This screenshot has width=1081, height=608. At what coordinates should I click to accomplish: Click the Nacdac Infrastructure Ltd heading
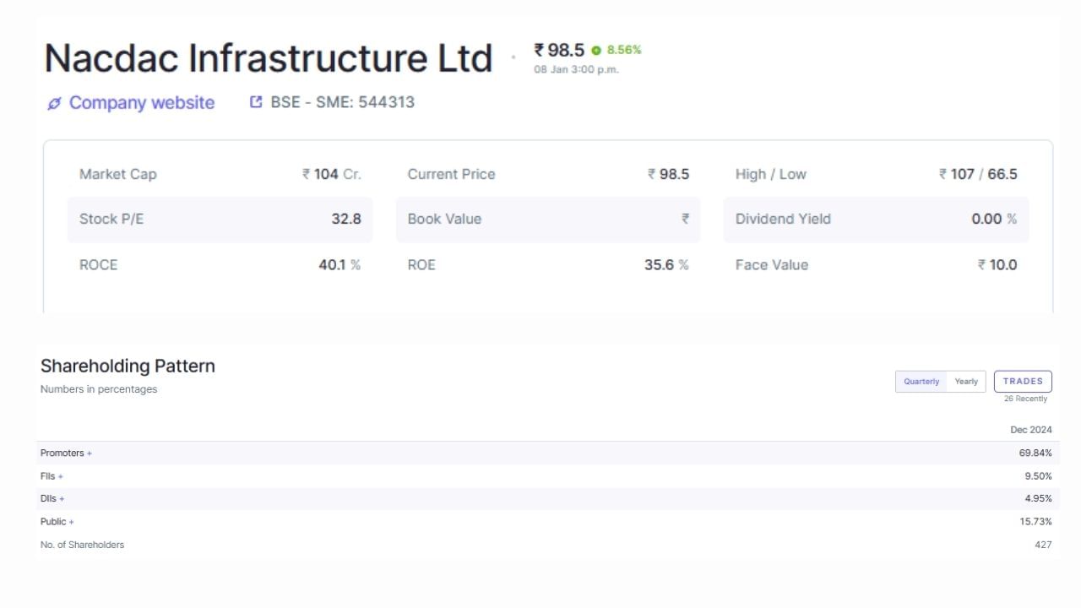pos(268,58)
